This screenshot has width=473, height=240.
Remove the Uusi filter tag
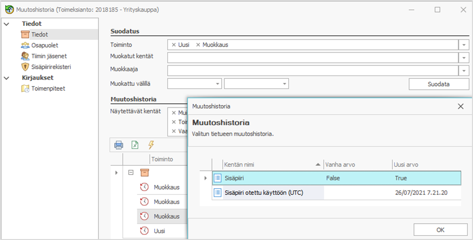coord(174,45)
